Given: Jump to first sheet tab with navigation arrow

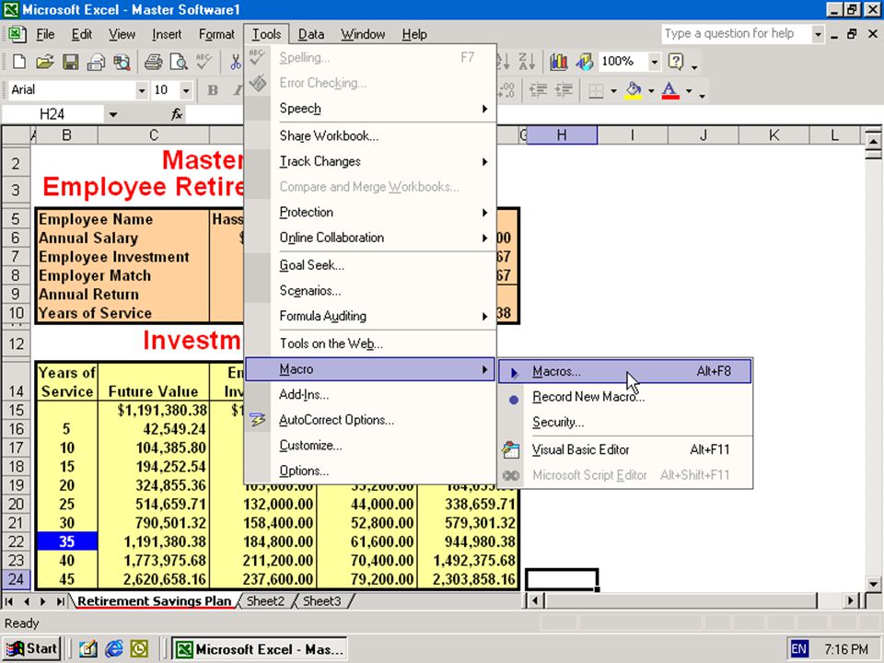Looking at the screenshot, I should click(x=9, y=601).
